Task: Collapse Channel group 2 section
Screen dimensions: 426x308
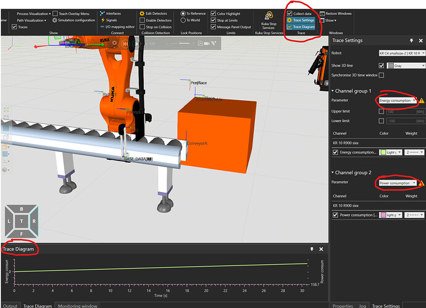Action: [334, 172]
